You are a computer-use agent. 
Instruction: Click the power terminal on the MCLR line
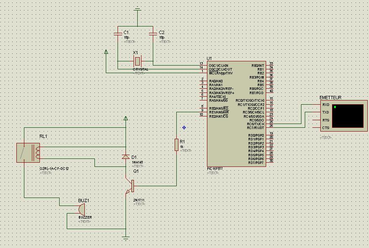106,51
